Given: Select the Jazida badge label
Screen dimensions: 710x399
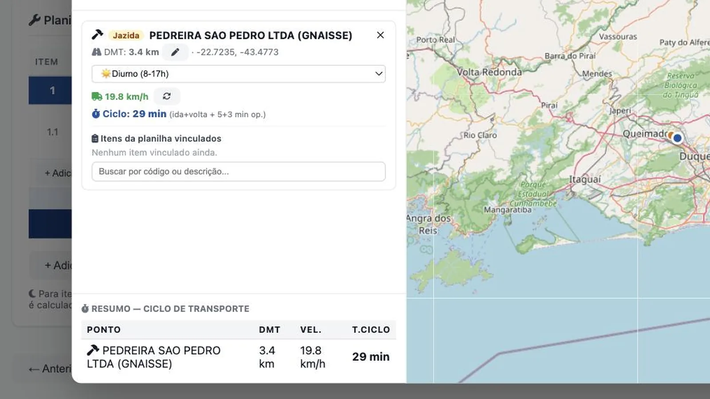Looking at the screenshot, I should pyautogui.click(x=126, y=35).
